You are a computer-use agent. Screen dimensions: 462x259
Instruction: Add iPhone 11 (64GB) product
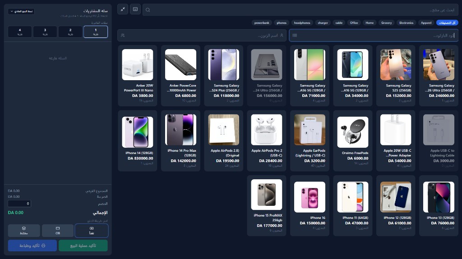click(353, 206)
